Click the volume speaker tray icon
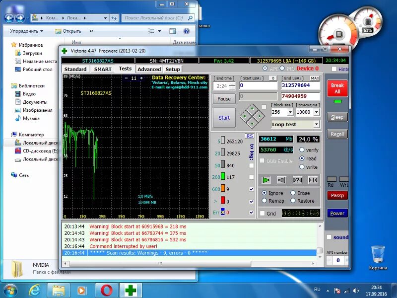 [356, 291]
